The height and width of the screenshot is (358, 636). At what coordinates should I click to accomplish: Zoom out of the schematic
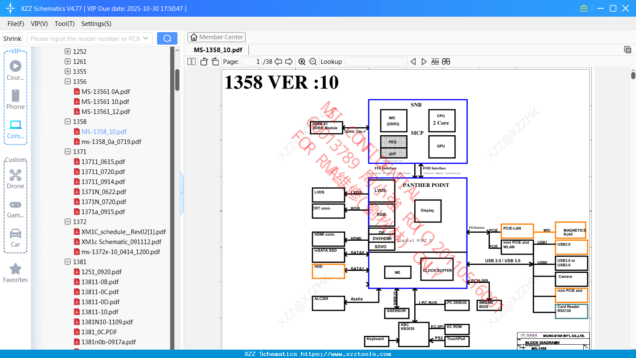312,61
